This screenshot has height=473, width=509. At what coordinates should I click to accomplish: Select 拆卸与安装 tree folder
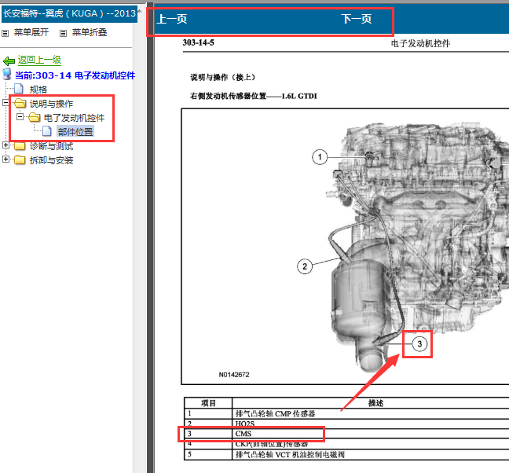point(51,160)
